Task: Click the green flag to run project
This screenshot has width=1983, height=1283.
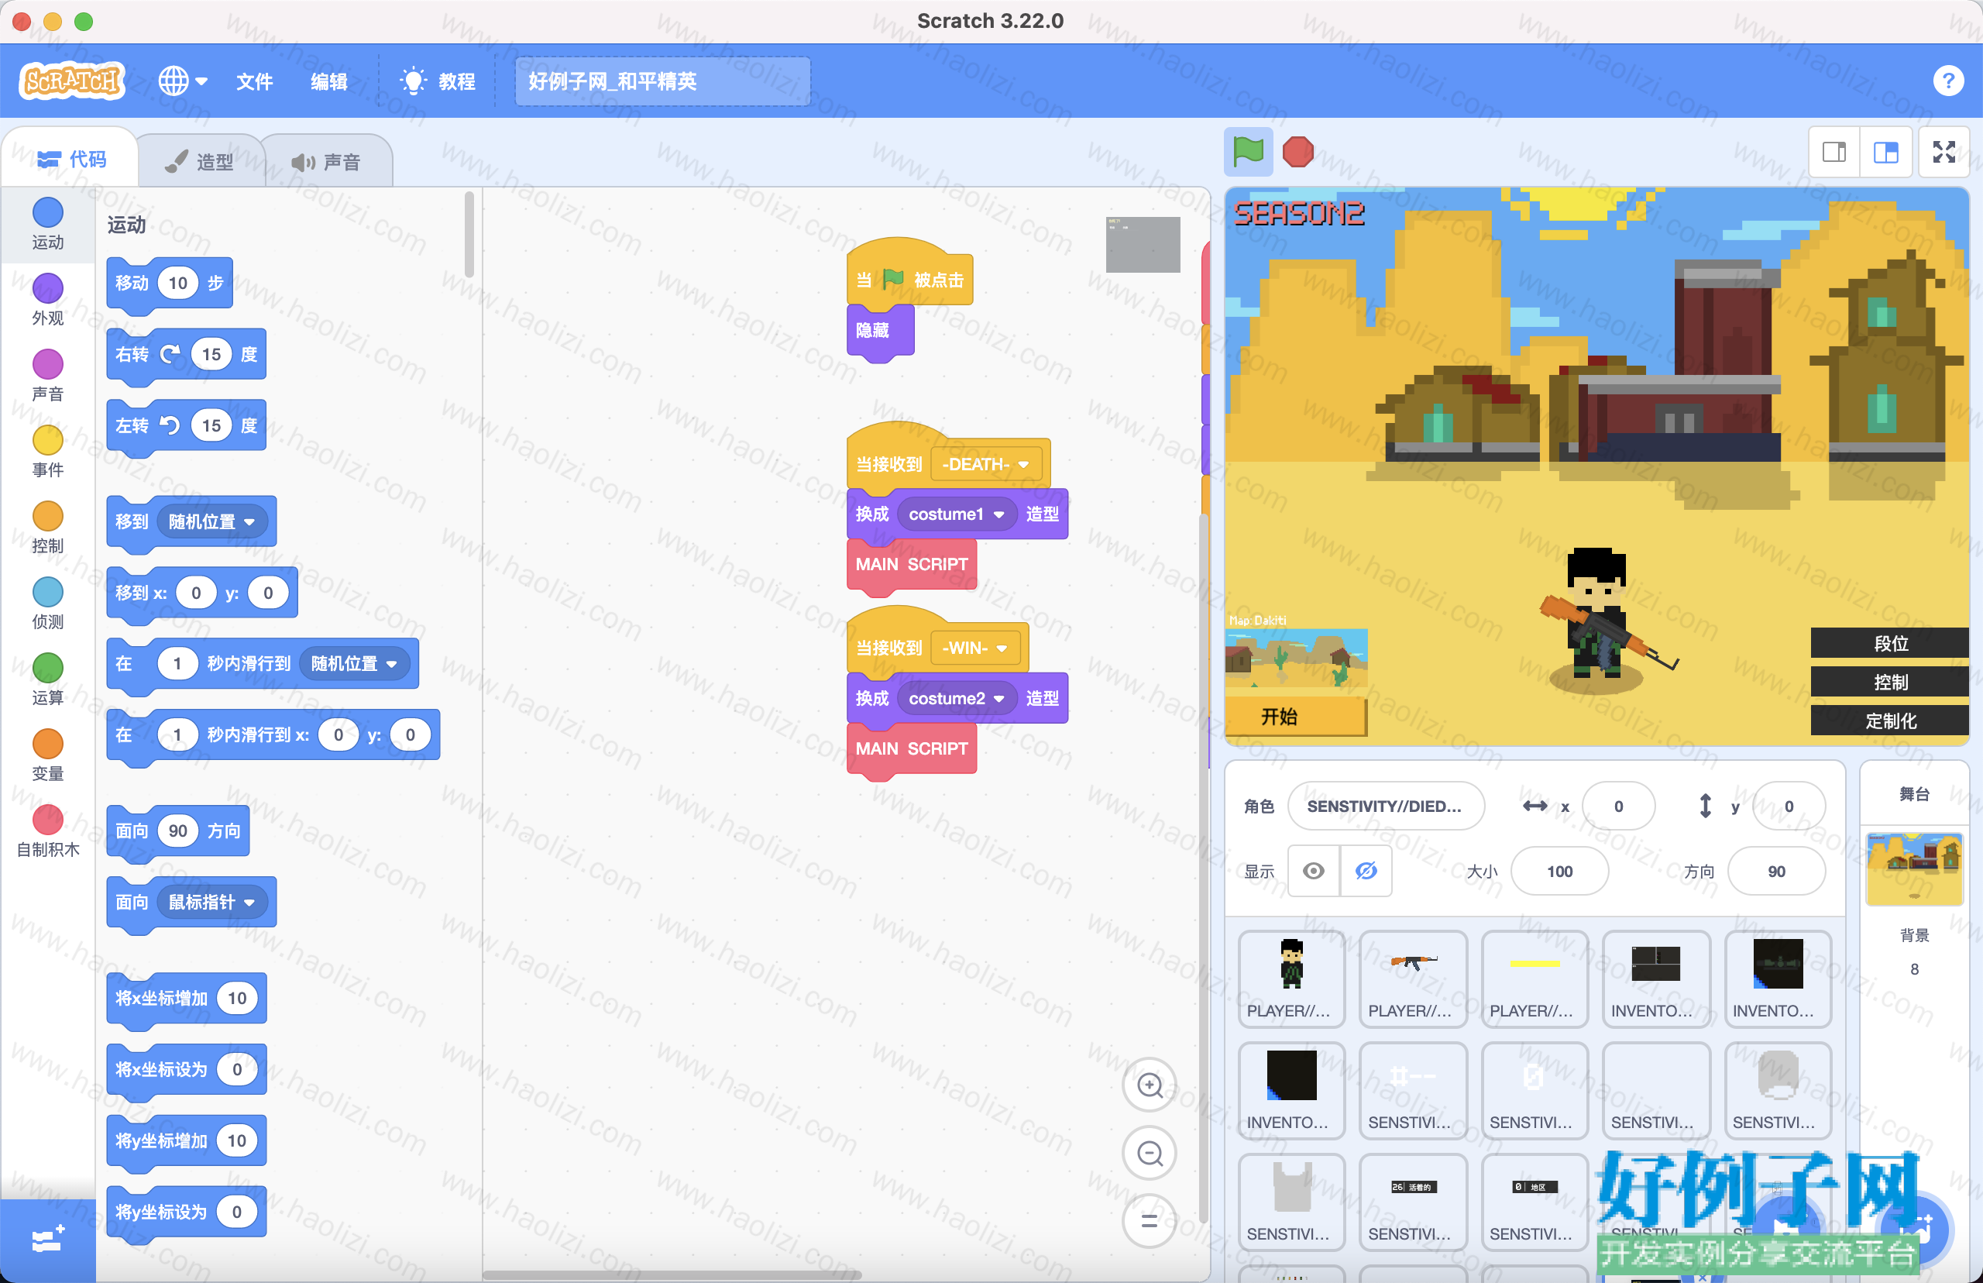Action: tap(1248, 152)
